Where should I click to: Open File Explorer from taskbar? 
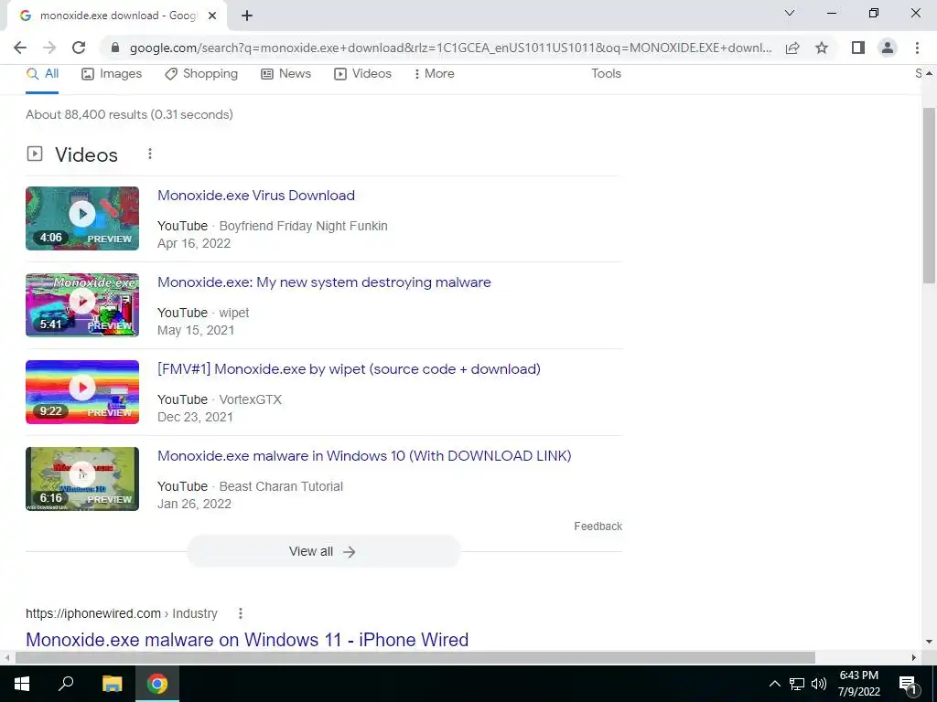112,684
